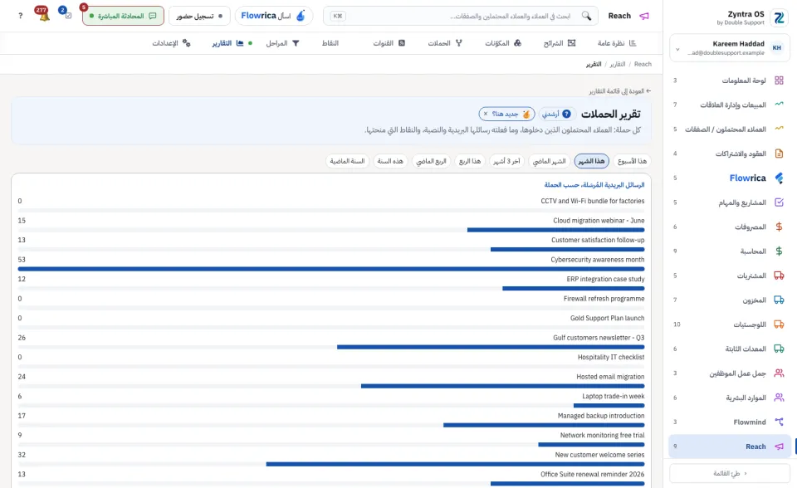The height and width of the screenshot is (488, 797).
Task: Click the Flowrica sidebar logo icon
Action: point(779,178)
